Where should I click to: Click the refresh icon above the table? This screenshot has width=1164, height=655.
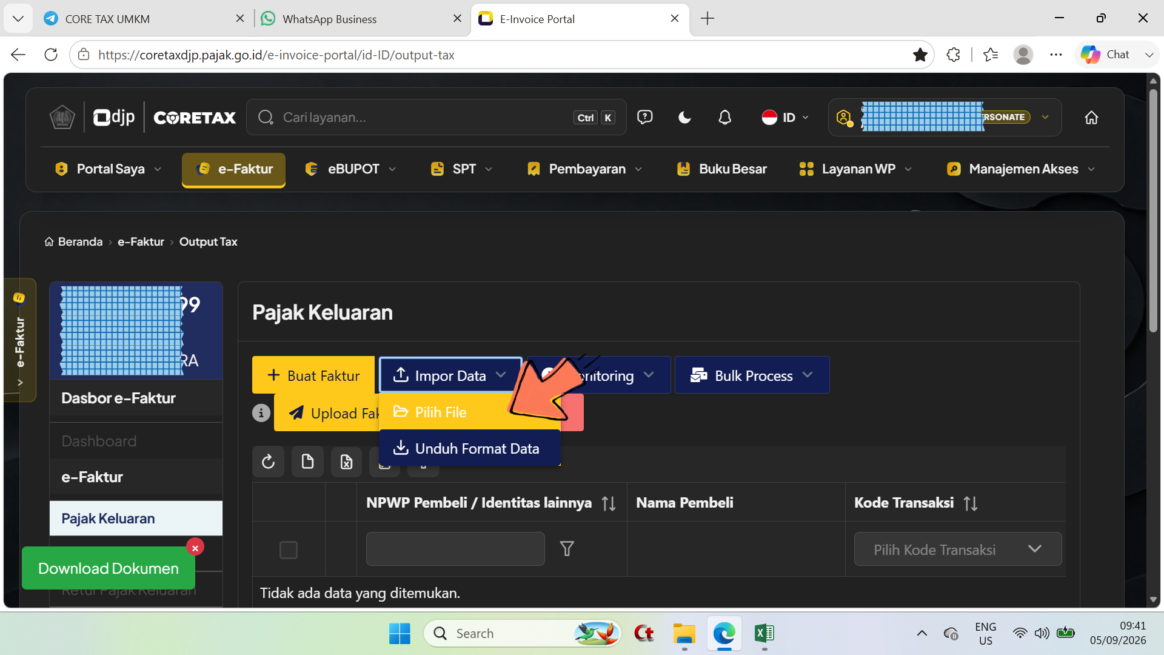(268, 462)
